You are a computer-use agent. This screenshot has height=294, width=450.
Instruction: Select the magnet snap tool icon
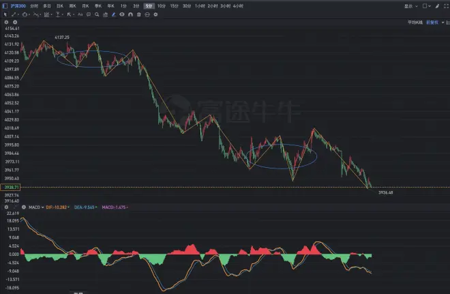[131, 14]
